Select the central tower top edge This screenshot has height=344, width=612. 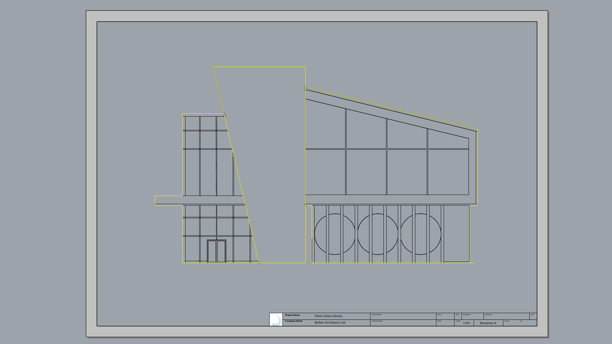(259, 67)
